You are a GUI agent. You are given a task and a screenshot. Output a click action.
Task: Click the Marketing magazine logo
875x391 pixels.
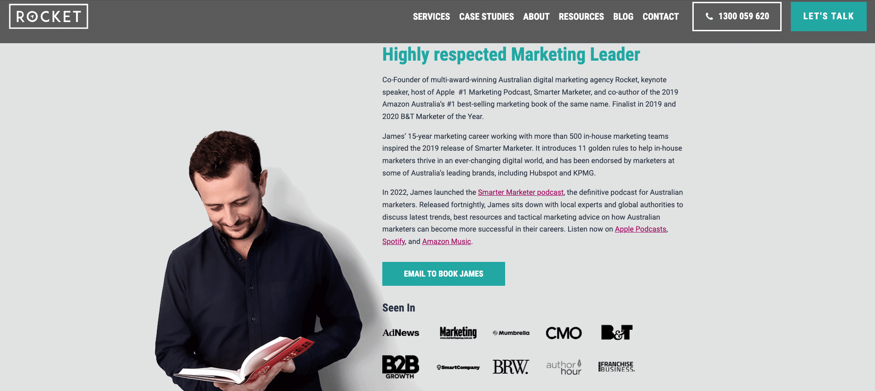[x=458, y=333]
